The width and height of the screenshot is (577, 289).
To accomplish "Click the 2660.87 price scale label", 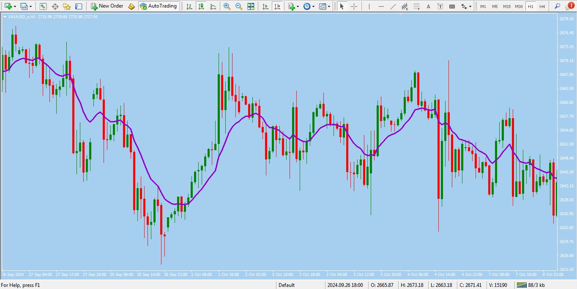I will click(x=566, y=102).
